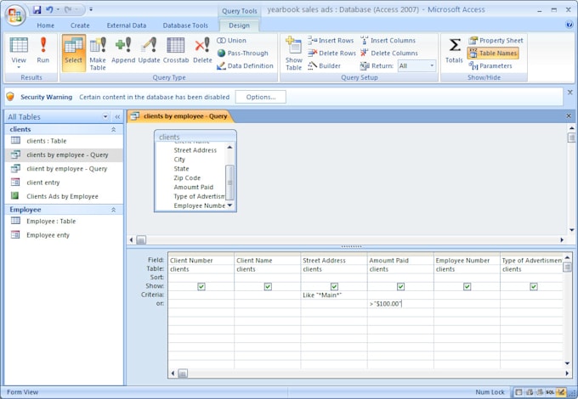Click Delete Rows in Query Setup
The width and height of the screenshot is (578, 399).
[331, 53]
